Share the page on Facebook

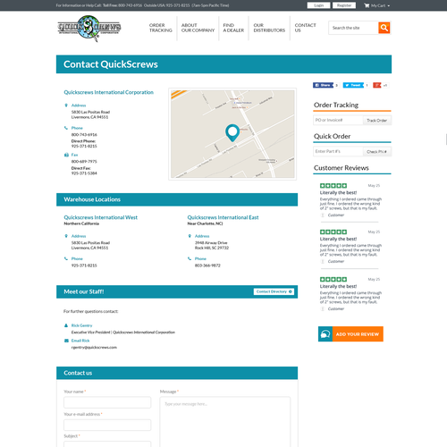pos(323,85)
